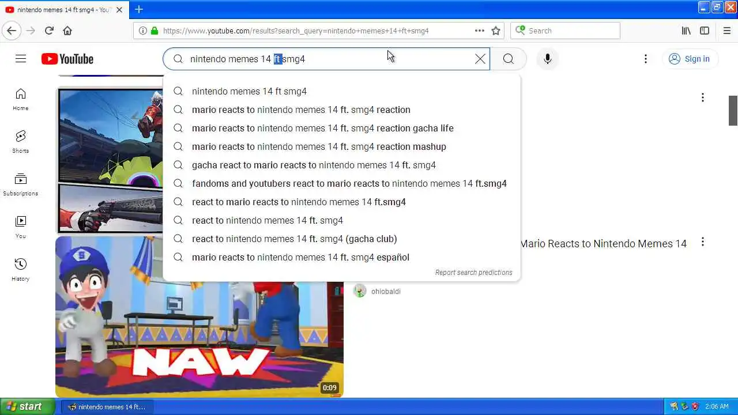The width and height of the screenshot is (738, 415).
Task: Open the comic-style top video thumbnail
Action: click(110, 160)
